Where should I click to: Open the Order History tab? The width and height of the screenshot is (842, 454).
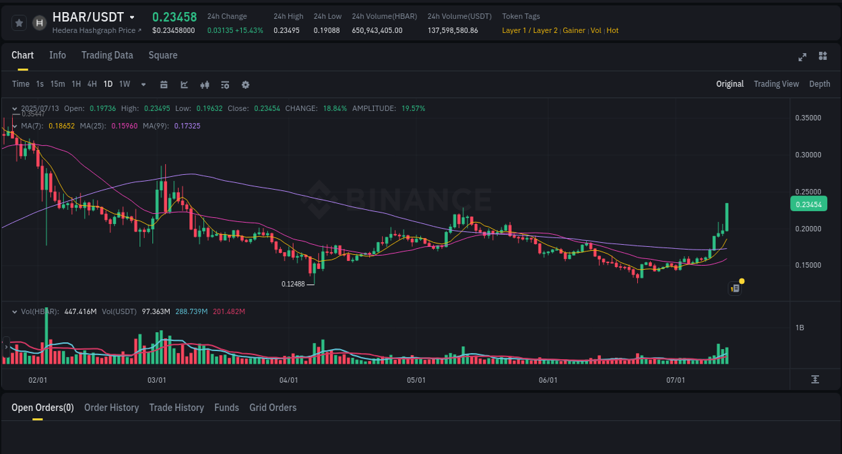coord(111,407)
